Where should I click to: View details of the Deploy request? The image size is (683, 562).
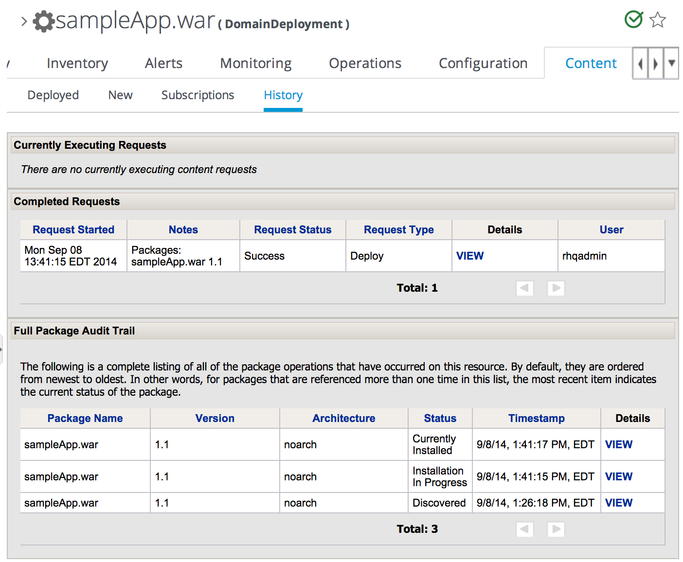470,256
